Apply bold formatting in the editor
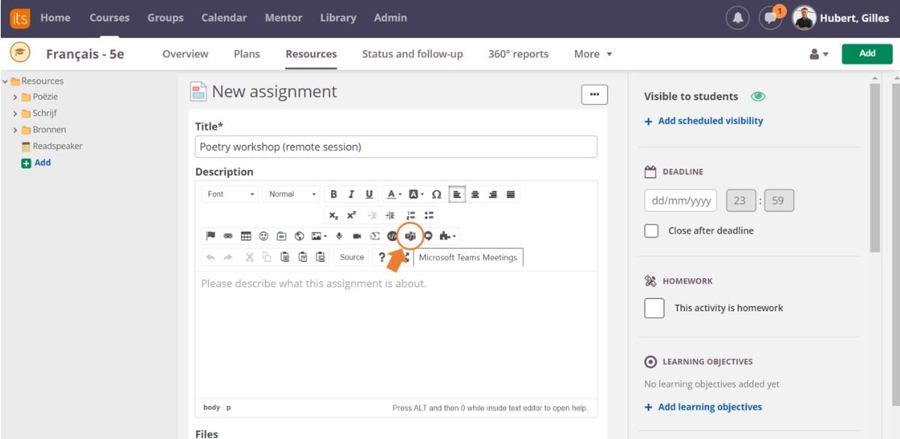 click(x=332, y=193)
